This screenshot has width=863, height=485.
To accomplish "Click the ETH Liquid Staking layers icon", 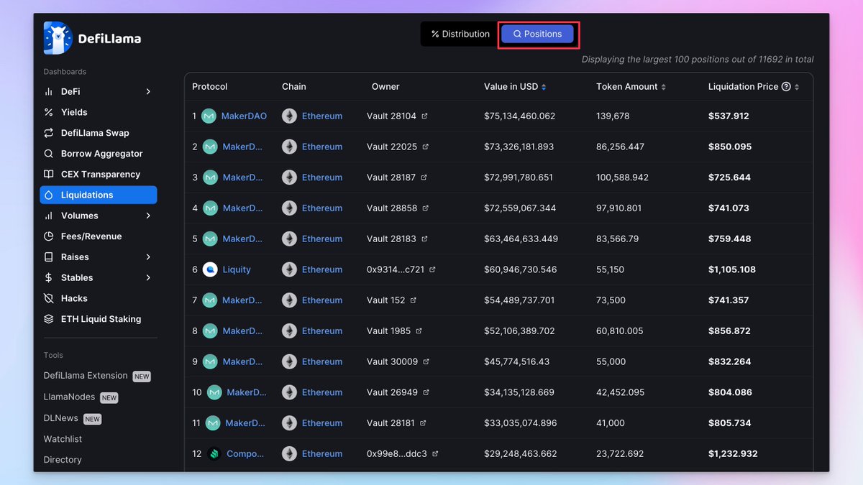I will click(x=49, y=319).
